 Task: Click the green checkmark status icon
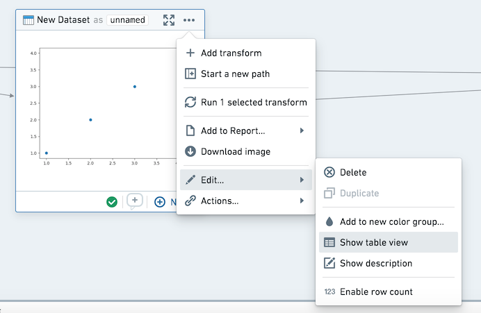pos(112,202)
